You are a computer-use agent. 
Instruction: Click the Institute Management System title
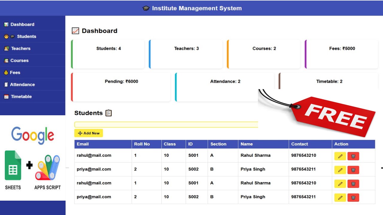[x=197, y=8]
